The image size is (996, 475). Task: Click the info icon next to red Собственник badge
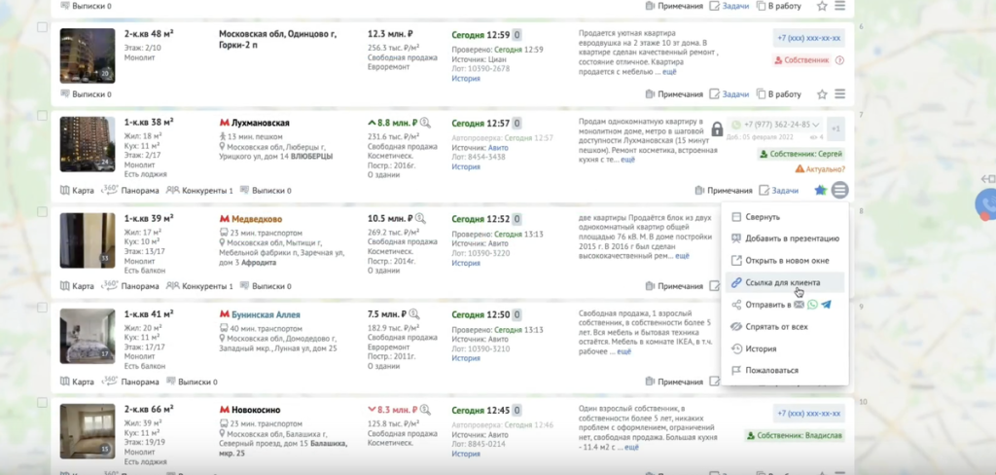839,60
